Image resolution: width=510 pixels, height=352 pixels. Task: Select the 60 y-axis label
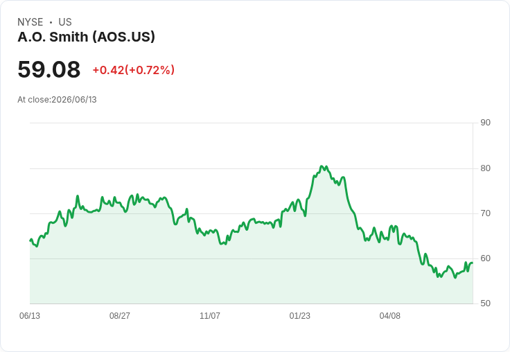point(485,258)
